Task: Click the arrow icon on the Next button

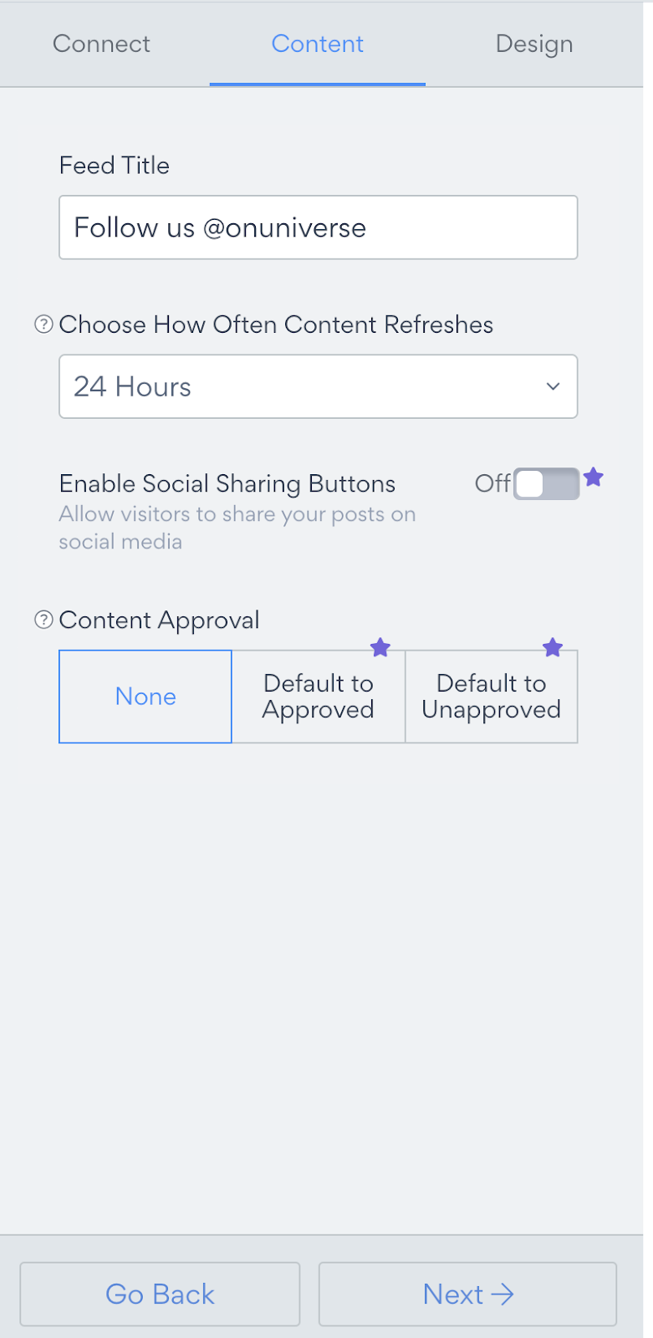Action: point(503,1295)
